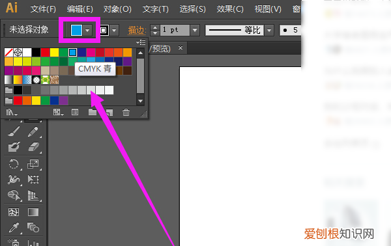Viewport: 391px width, 246px height.
Task: Open the fill color dropdown arrow
Action: 87,31
